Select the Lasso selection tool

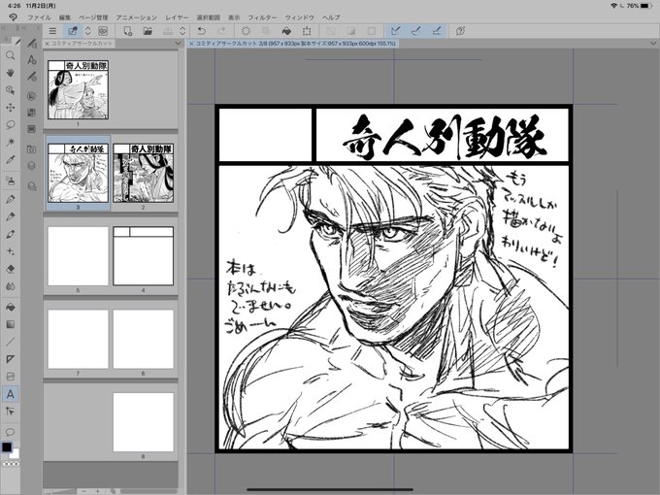[x=10, y=124]
